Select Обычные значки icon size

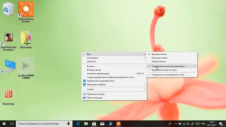[x=172, y=58]
